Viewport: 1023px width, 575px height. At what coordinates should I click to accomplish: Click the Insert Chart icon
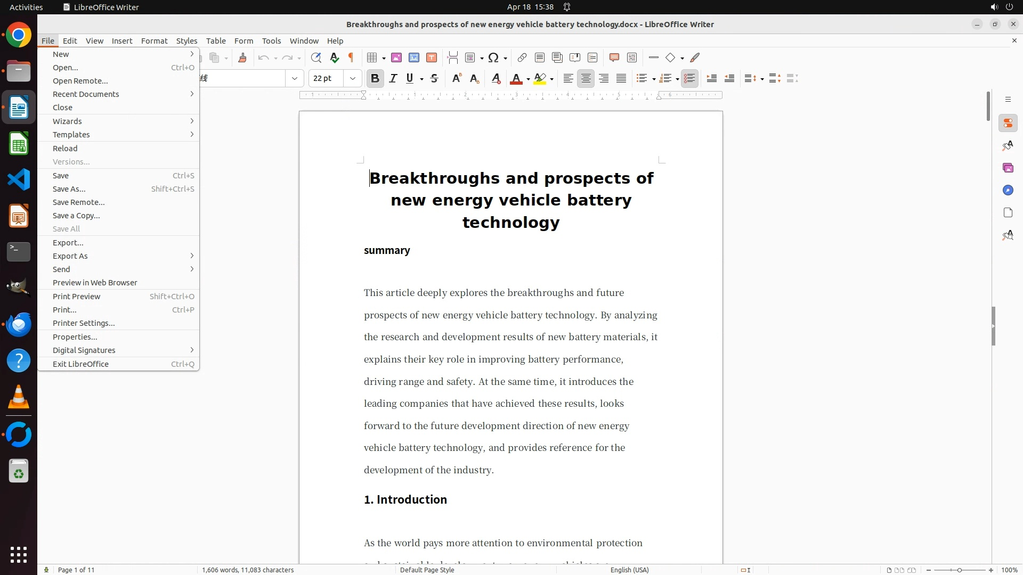click(x=414, y=57)
